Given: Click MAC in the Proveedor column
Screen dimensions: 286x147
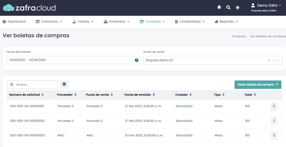Looking at the screenshot, I should tap(61, 135).
